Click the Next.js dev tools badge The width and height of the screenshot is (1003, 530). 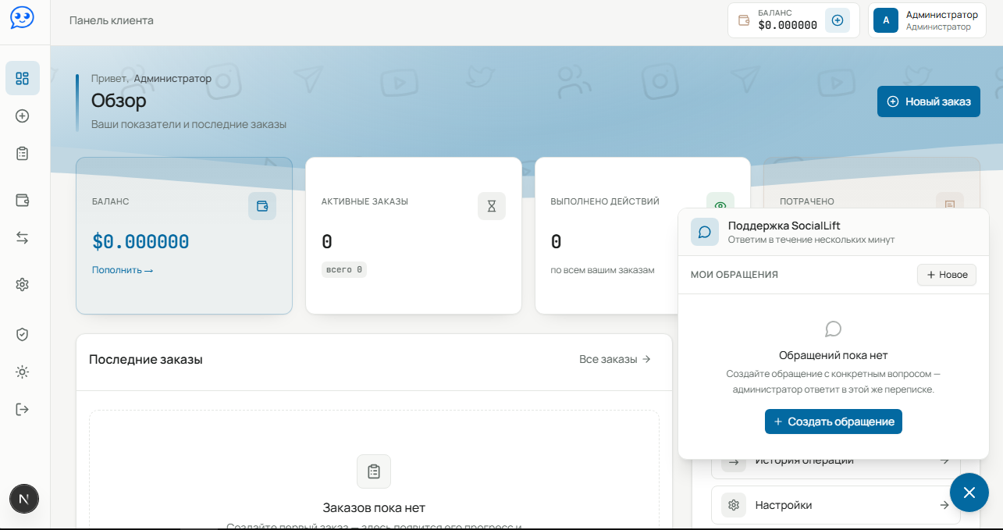pos(24,499)
